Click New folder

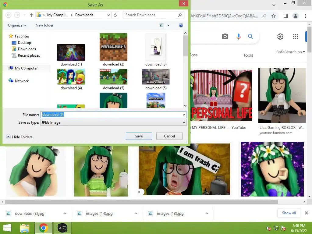pos(44,25)
